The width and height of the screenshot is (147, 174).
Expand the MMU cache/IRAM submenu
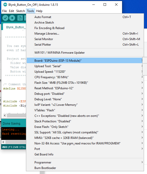[85, 138]
